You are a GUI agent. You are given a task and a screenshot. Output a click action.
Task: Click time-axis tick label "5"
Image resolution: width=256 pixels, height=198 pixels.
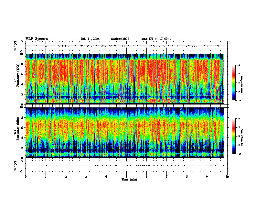(x=126, y=177)
